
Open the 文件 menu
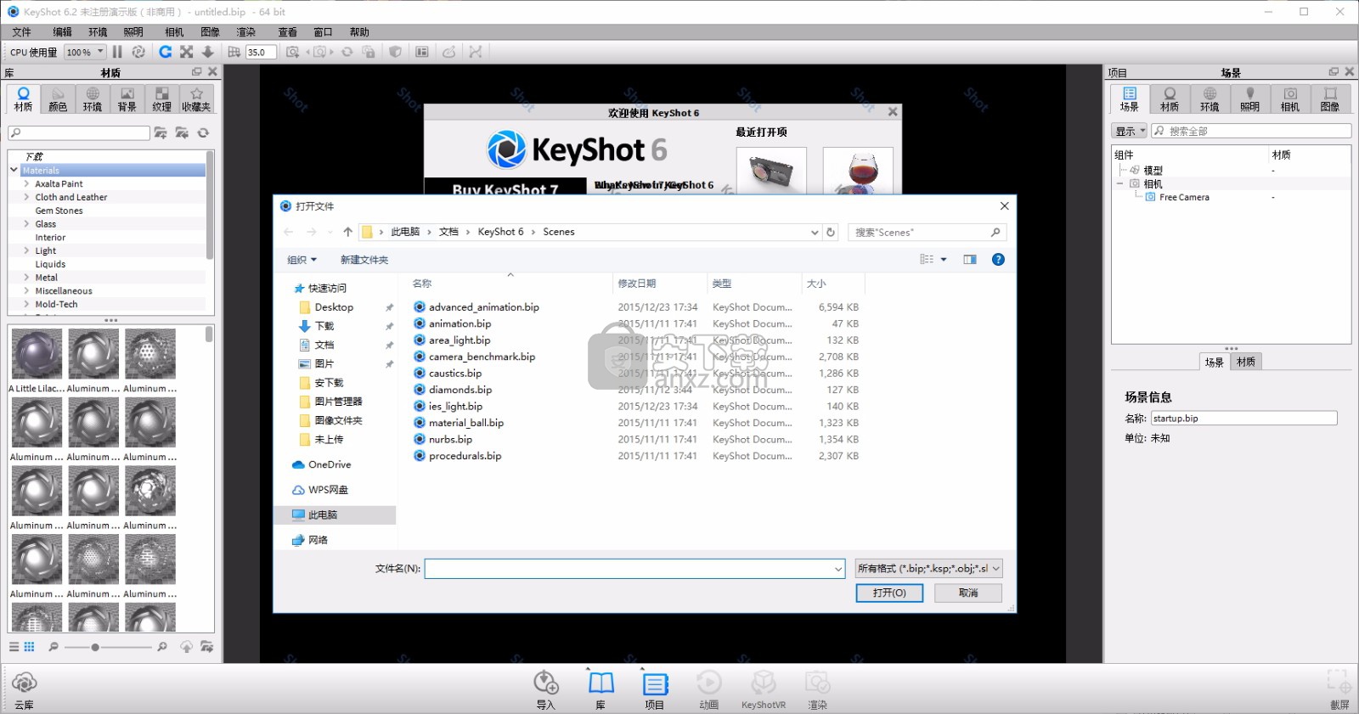(21, 32)
